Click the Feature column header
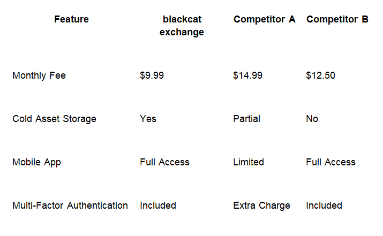This screenshot has height=236, width=383. click(x=71, y=19)
